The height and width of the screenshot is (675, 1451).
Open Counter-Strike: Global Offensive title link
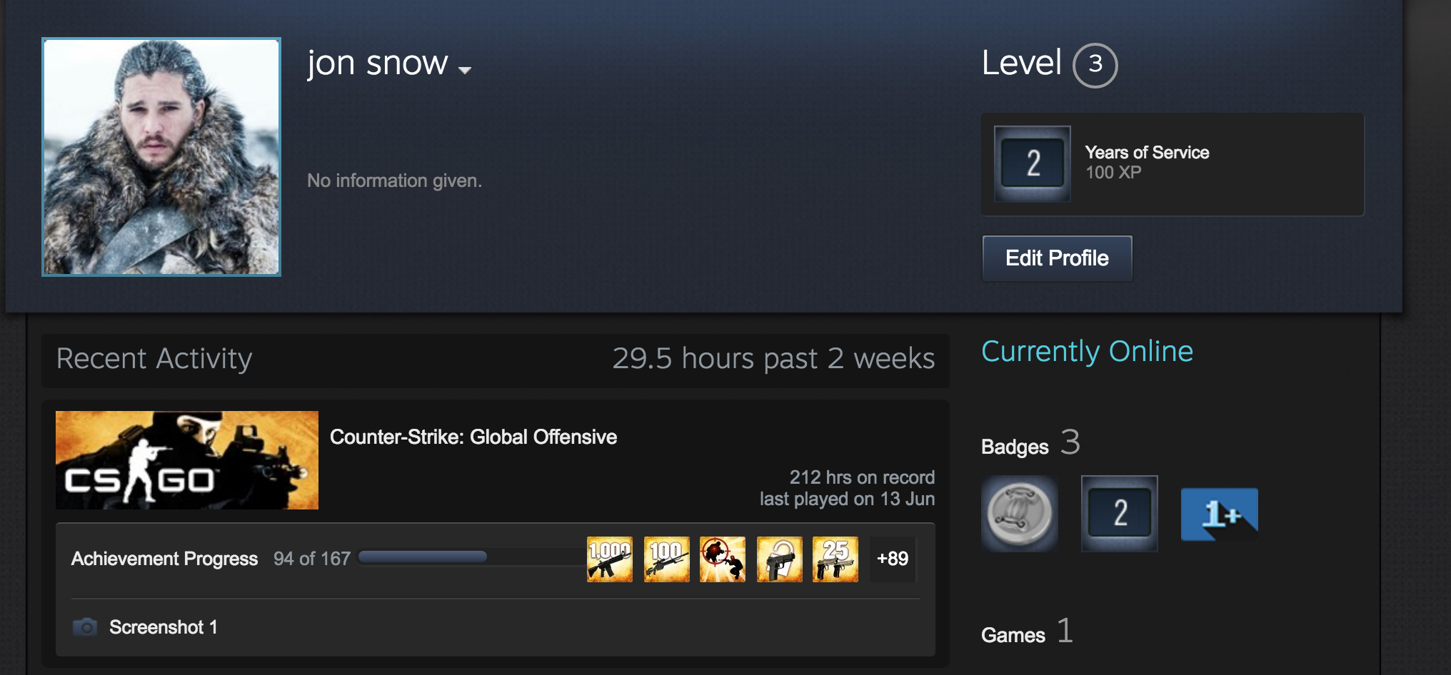coord(473,437)
